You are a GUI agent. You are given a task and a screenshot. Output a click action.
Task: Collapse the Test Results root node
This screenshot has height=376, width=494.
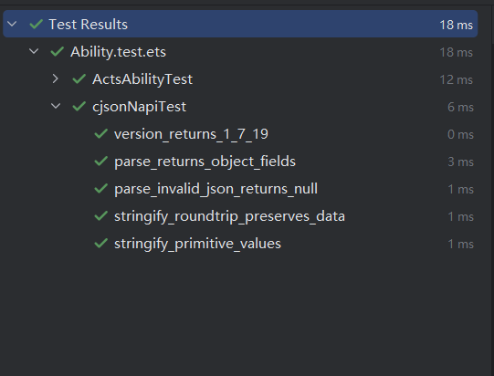pyautogui.click(x=12, y=24)
